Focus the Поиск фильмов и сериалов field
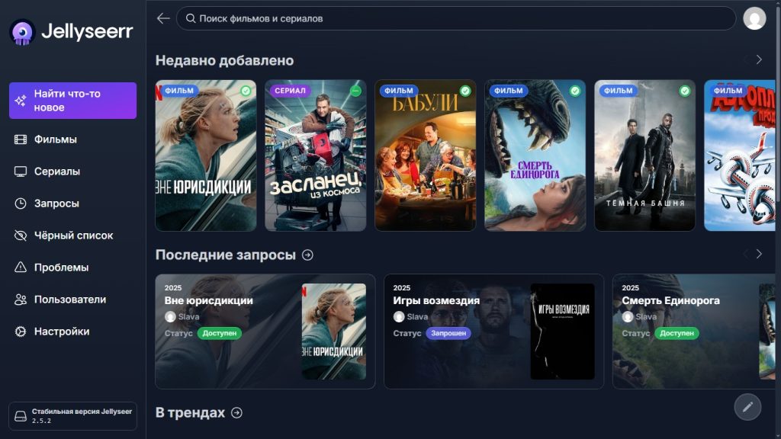The height and width of the screenshot is (439, 781). (456, 18)
